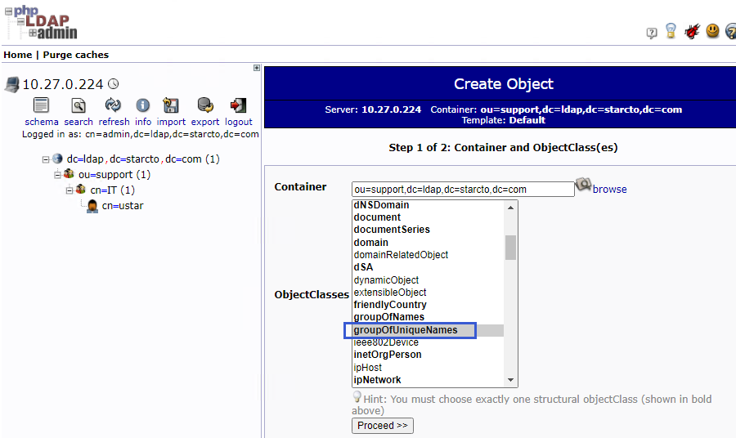The image size is (736, 438).
Task: Open the search icon in server toolbar
Action: point(79,105)
